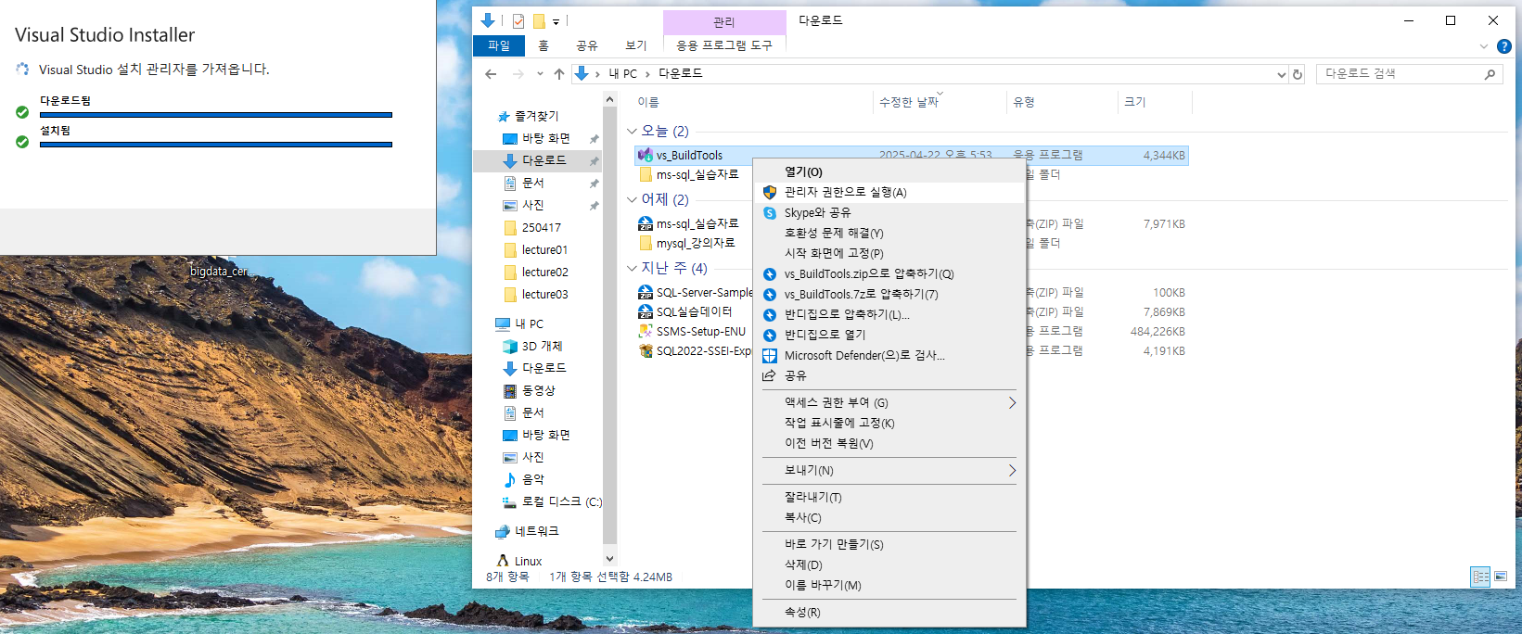
Task: Switch to details view using bottom-right view button
Action: [x=1480, y=577]
